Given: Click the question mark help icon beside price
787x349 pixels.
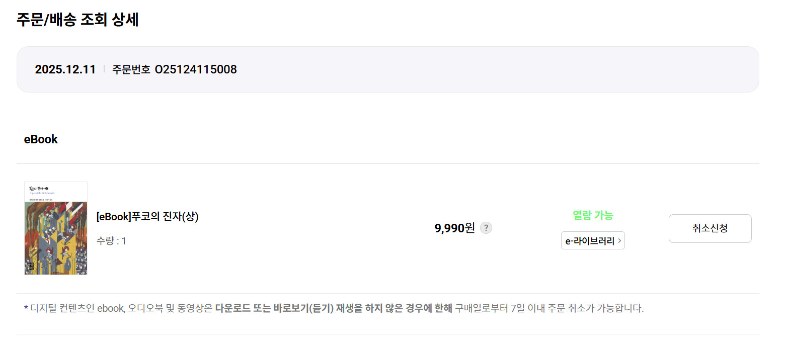Looking at the screenshot, I should tap(486, 228).
